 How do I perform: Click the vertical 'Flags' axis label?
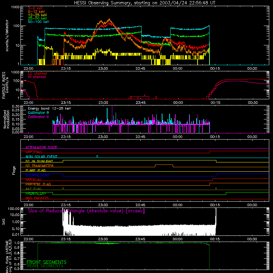[14, 170]
